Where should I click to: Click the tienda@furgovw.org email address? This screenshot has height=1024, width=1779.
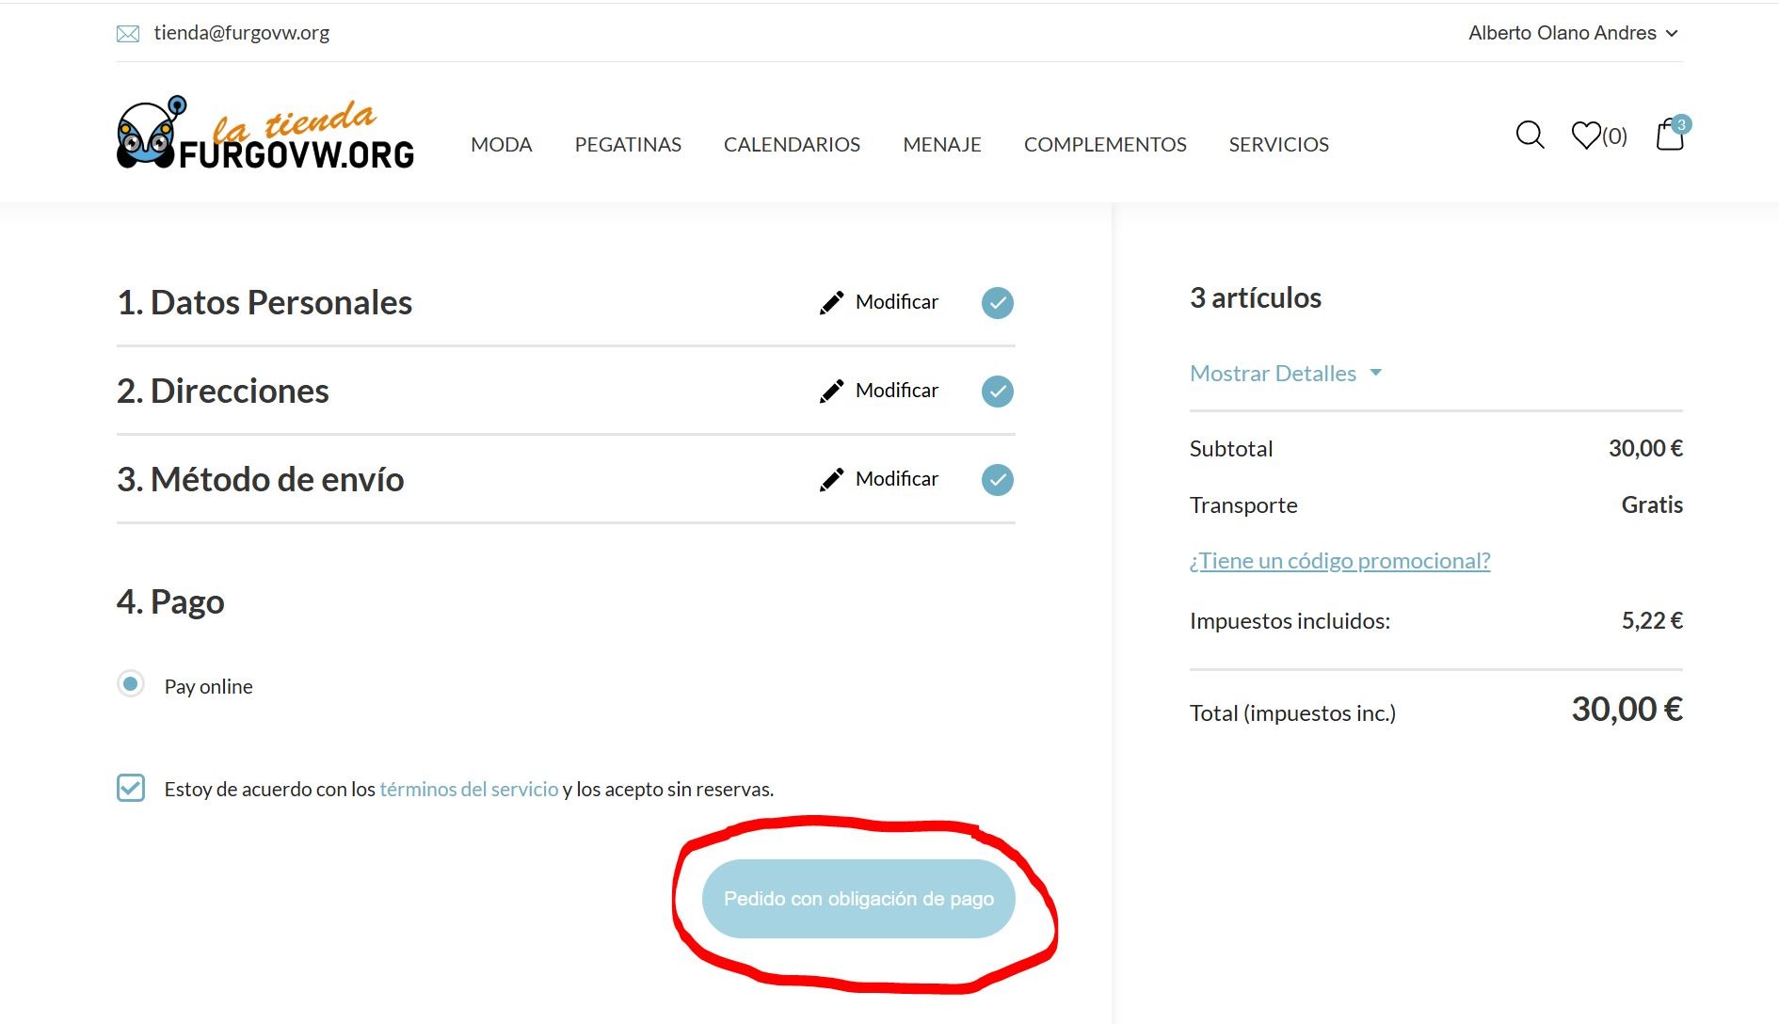point(241,33)
